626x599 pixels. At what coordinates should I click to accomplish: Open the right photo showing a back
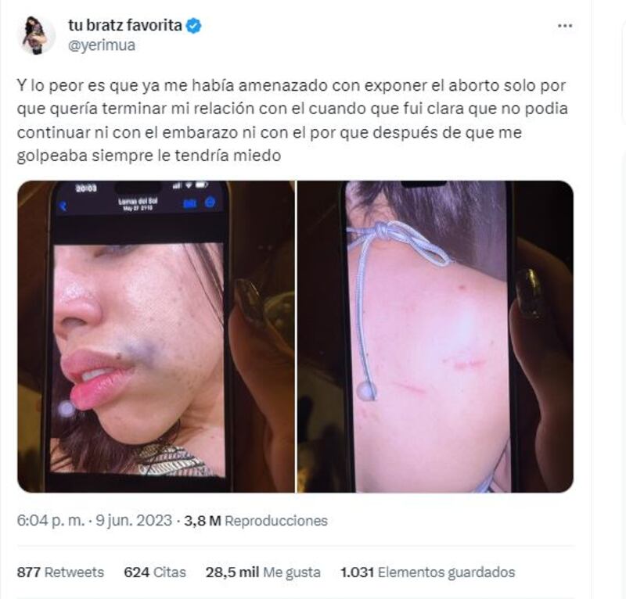pyautogui.click(x=435, y=336)
